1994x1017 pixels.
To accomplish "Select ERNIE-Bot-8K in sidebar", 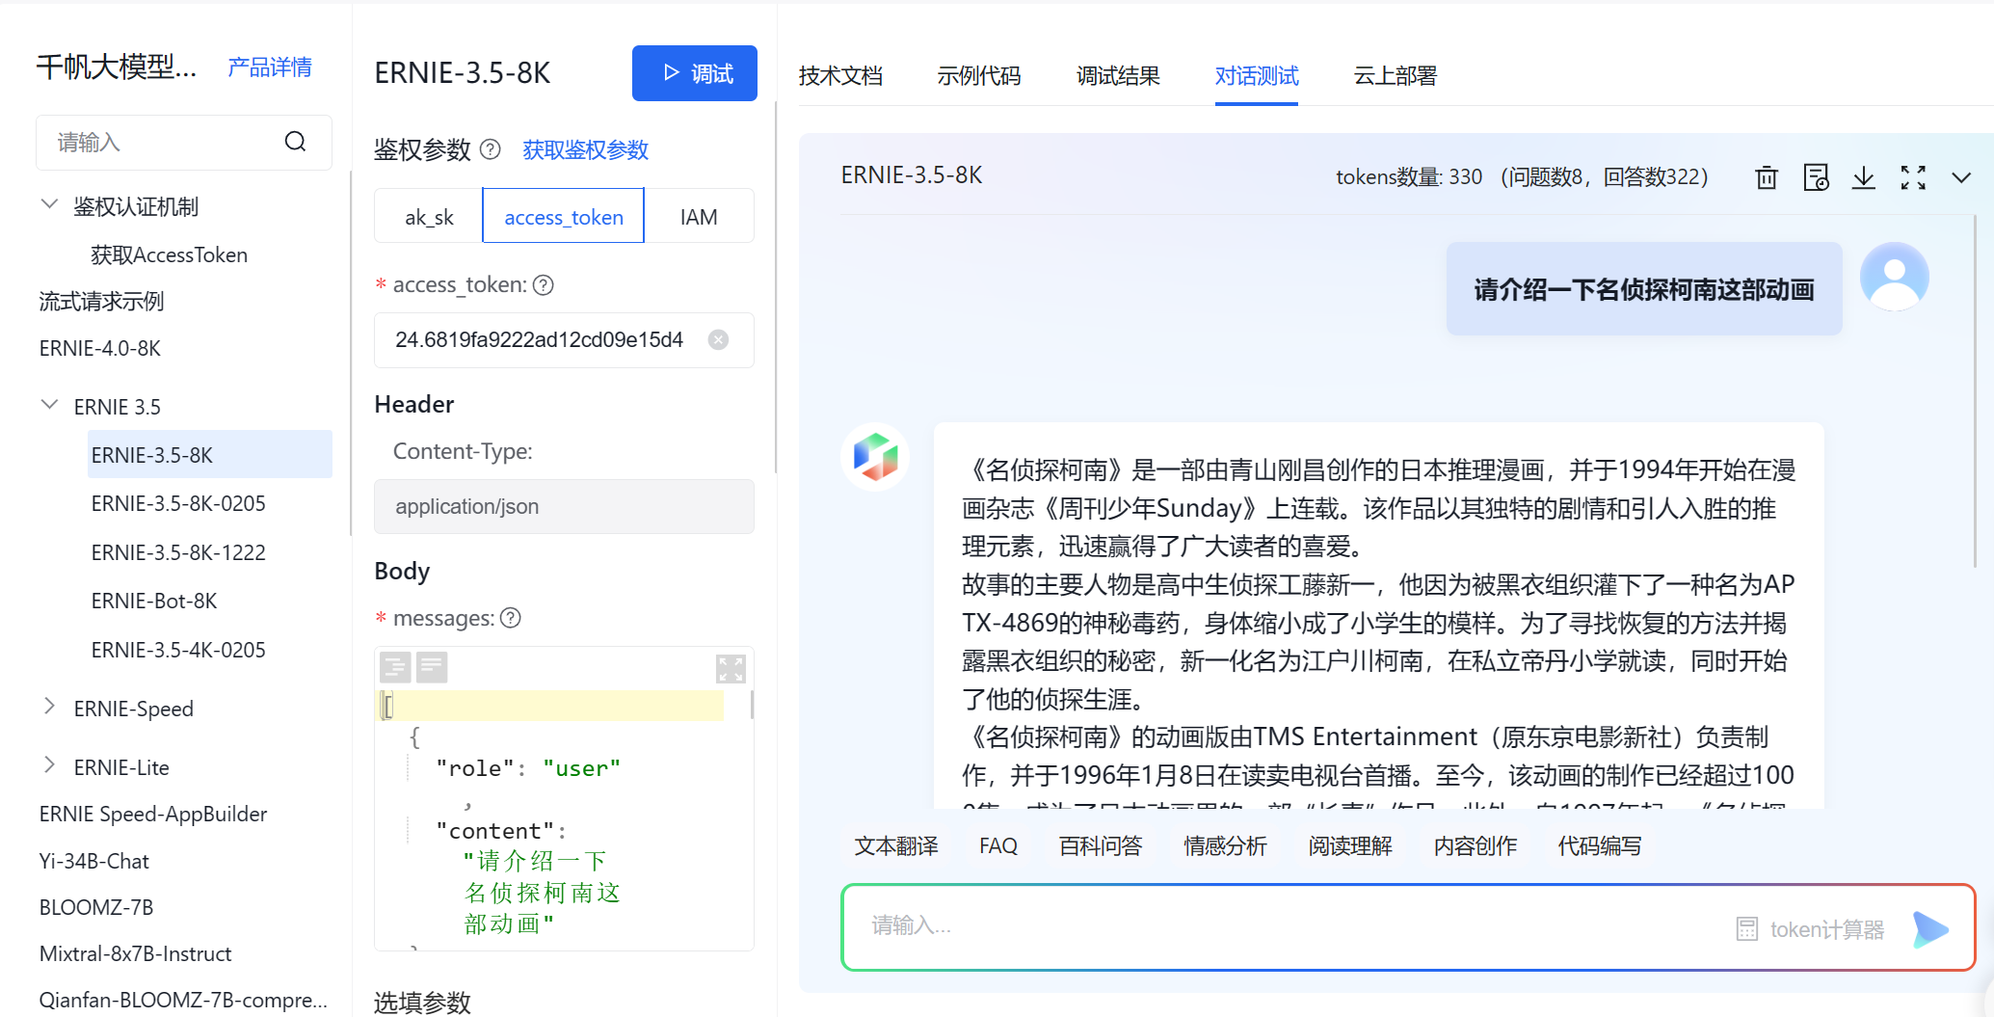I will point(154,601).
